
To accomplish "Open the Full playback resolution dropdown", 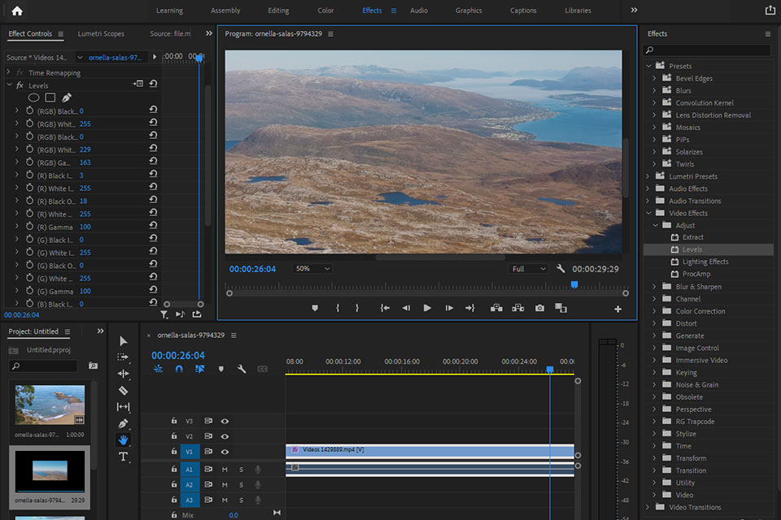I will (x=529, y=269).
